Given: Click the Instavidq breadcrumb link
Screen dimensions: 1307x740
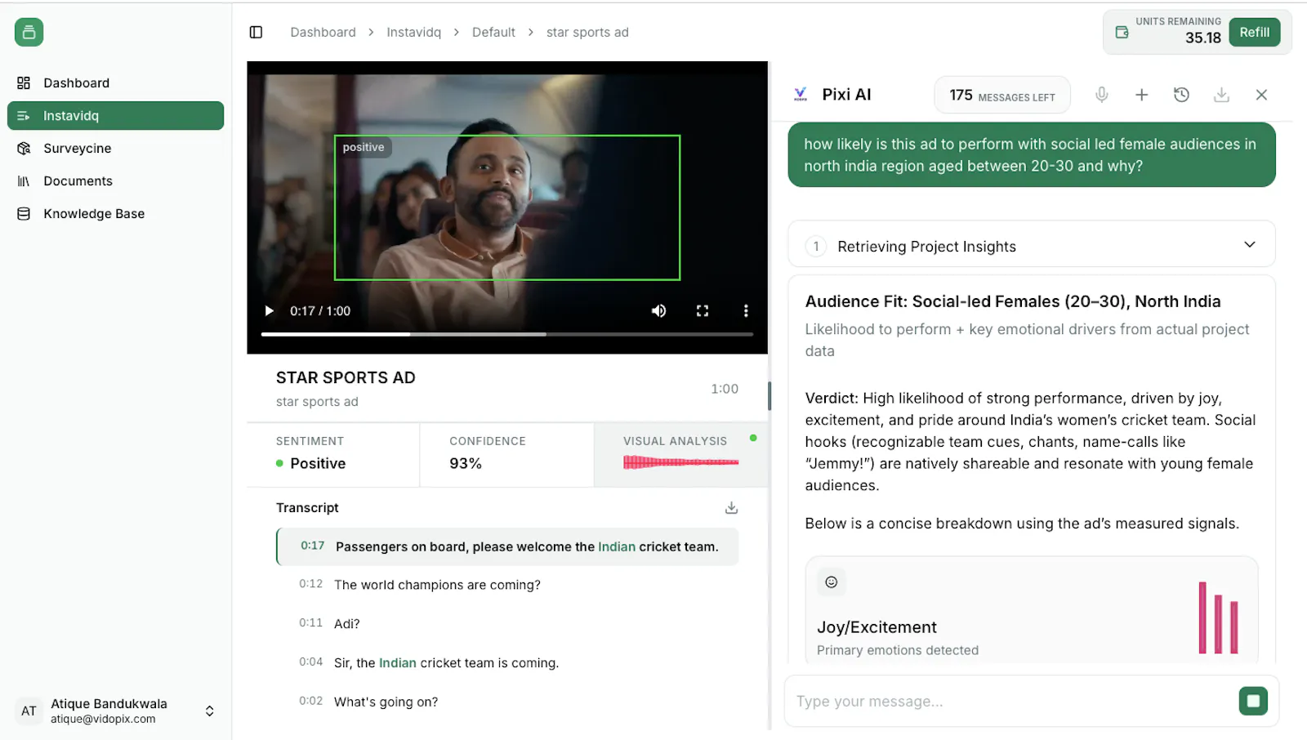Looking at the screenshot, I should (413, 32).
